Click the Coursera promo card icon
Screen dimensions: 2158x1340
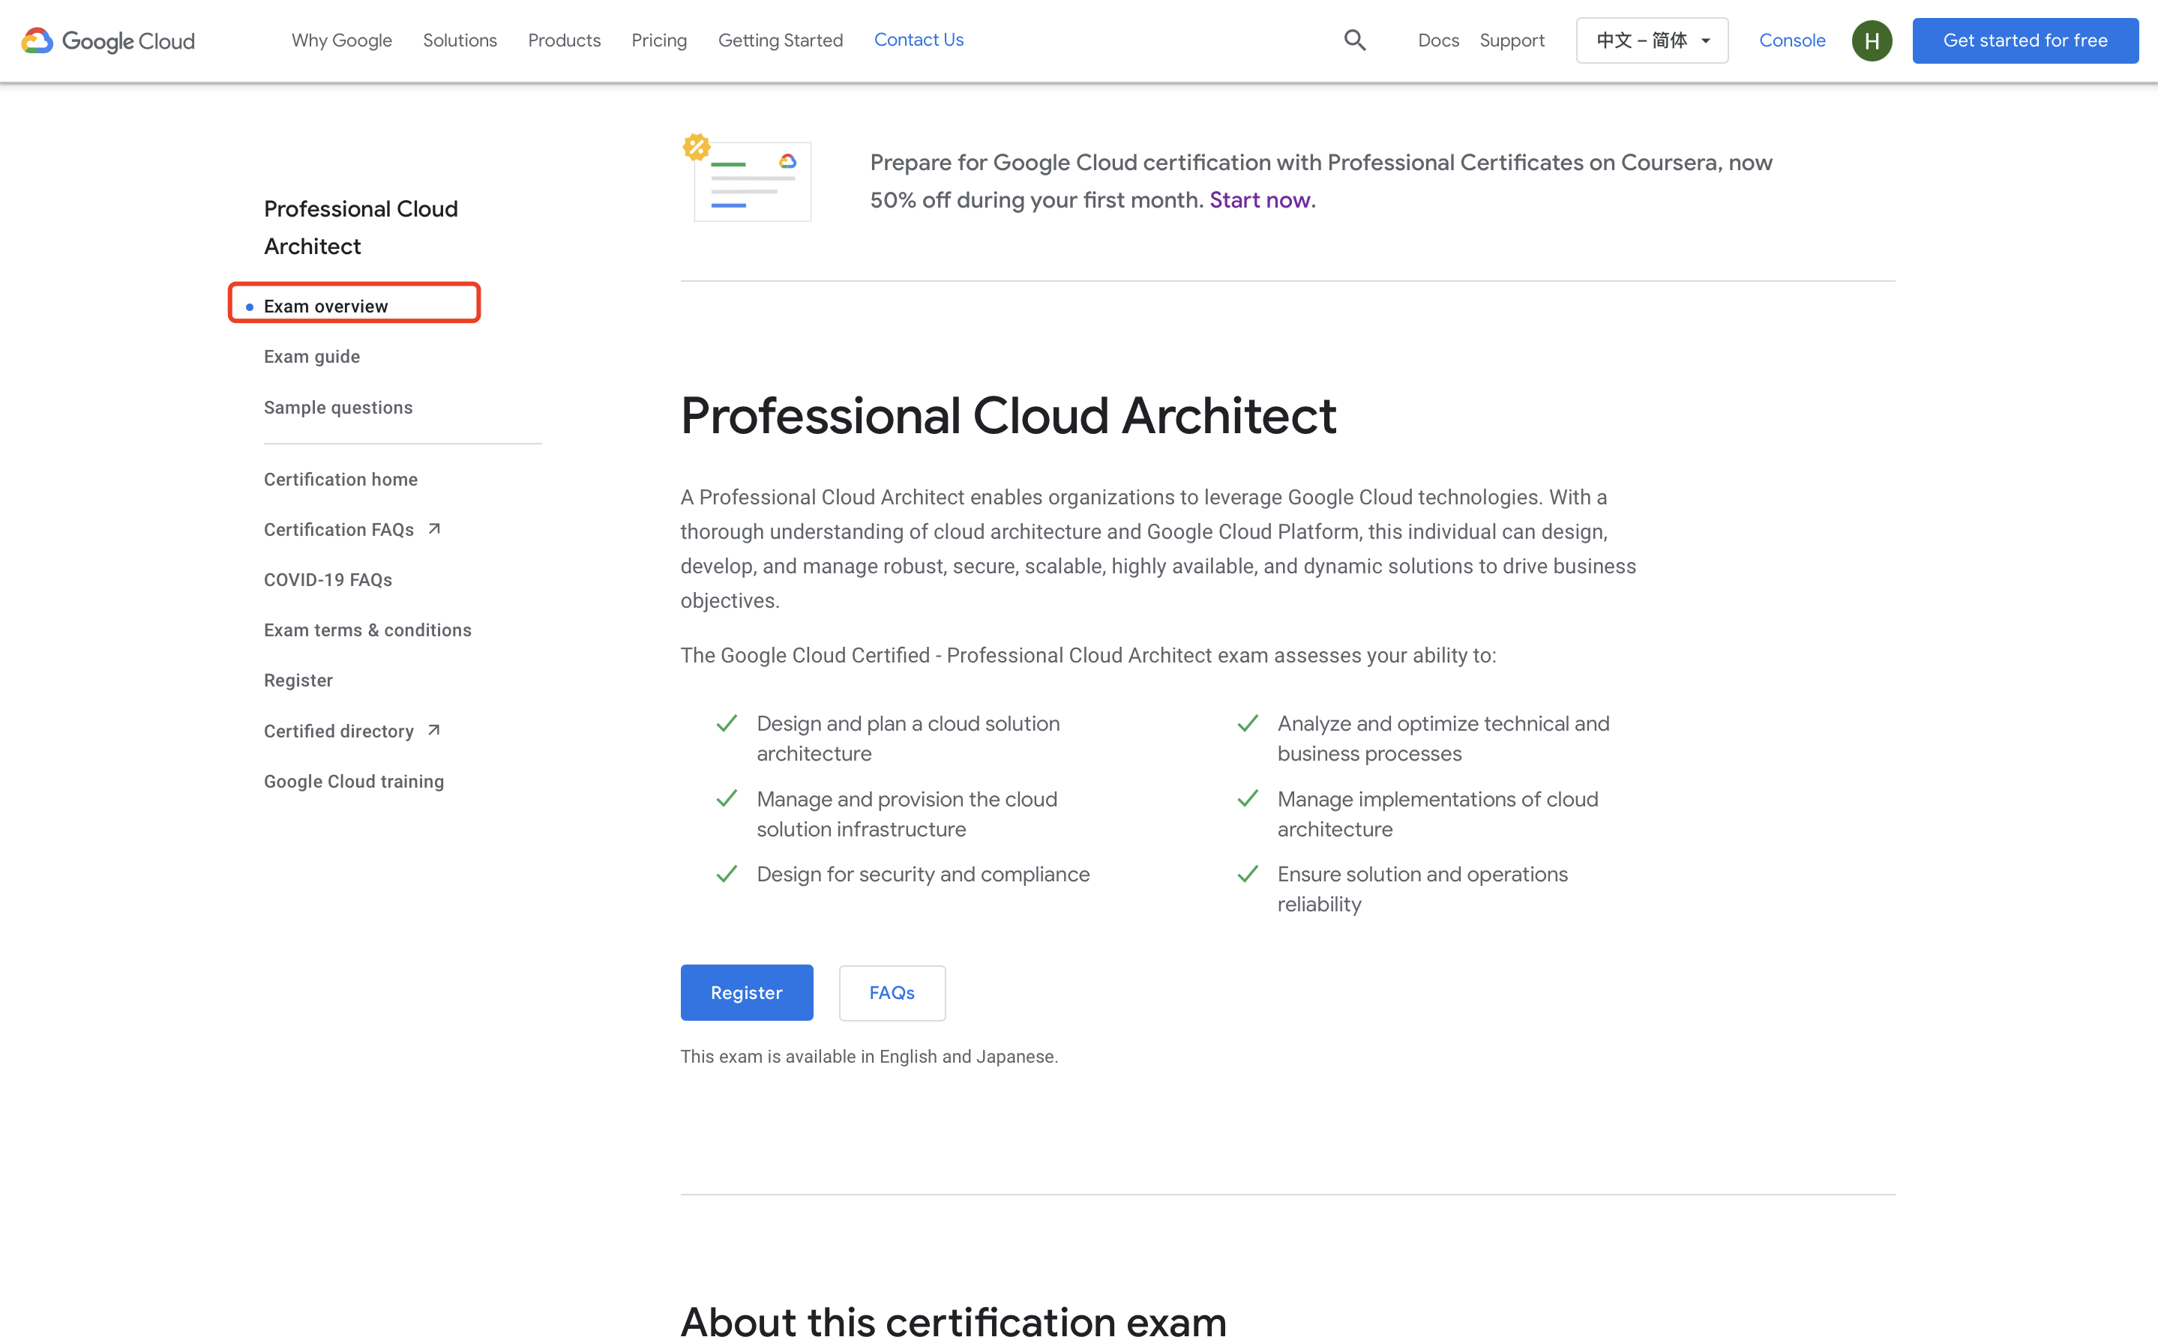click(x=751, y=180)
